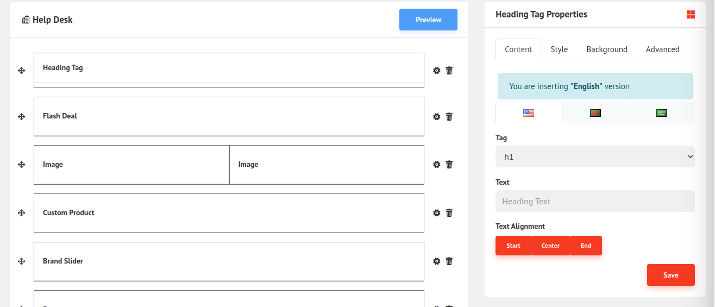The width and height of the screenshot is (715, 307).
Task: Click drag handle beside Custom Product row
Action: click(22, 213)
